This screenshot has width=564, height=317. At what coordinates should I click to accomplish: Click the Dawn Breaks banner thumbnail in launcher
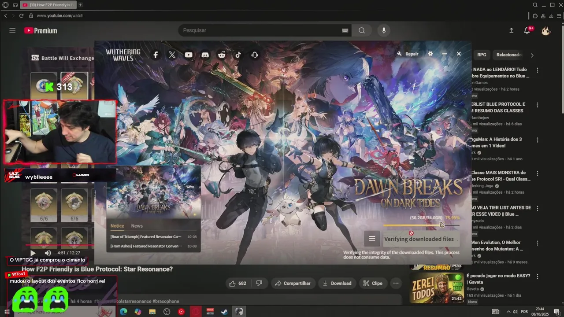point(153,192)
